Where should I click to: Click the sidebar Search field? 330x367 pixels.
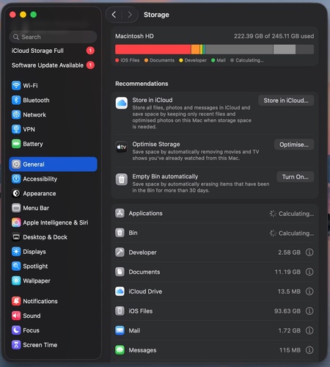(x=53, y=37)
